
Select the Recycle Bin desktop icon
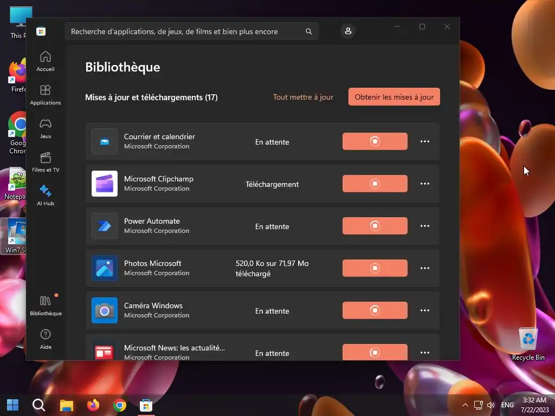(528, 344)
